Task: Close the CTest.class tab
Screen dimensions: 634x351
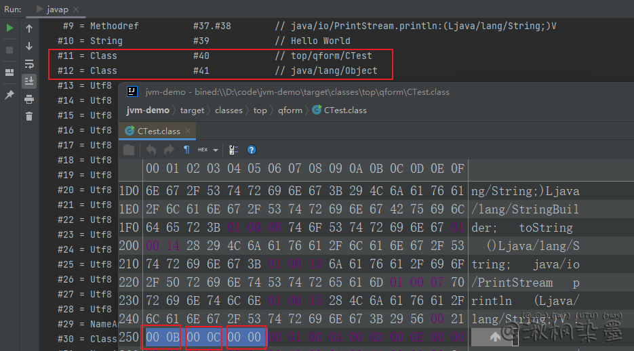Action: pos(188,131)
